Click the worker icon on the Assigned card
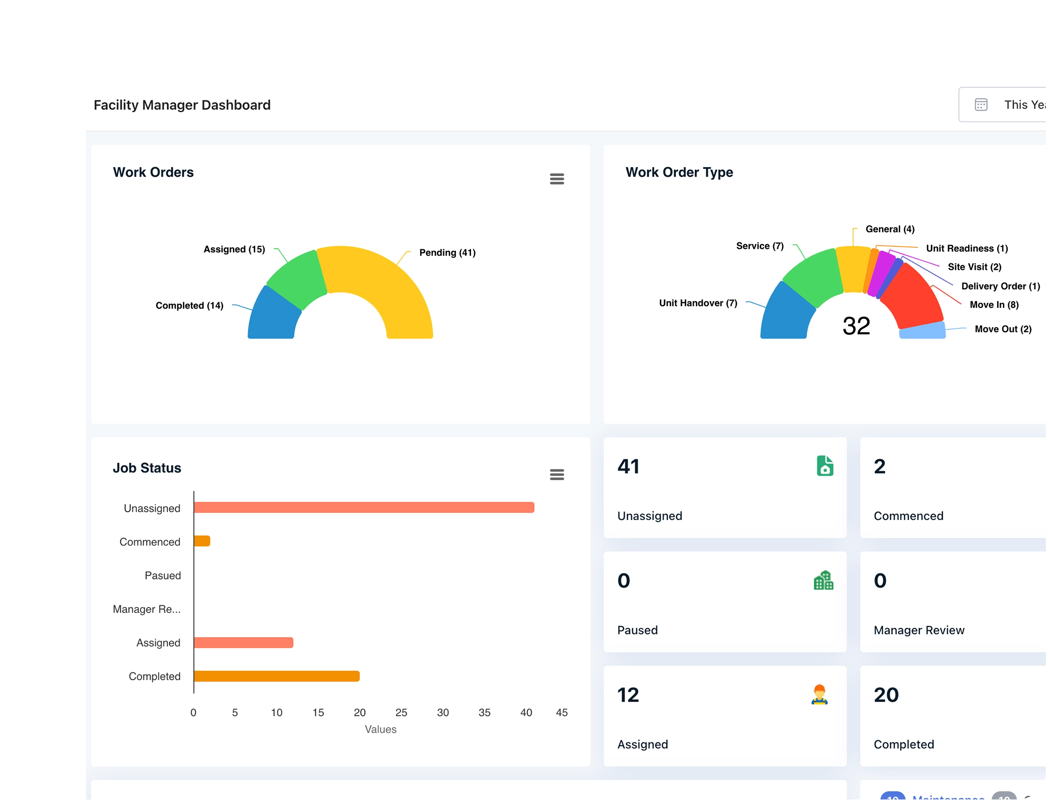 click(x=820, y=695)
